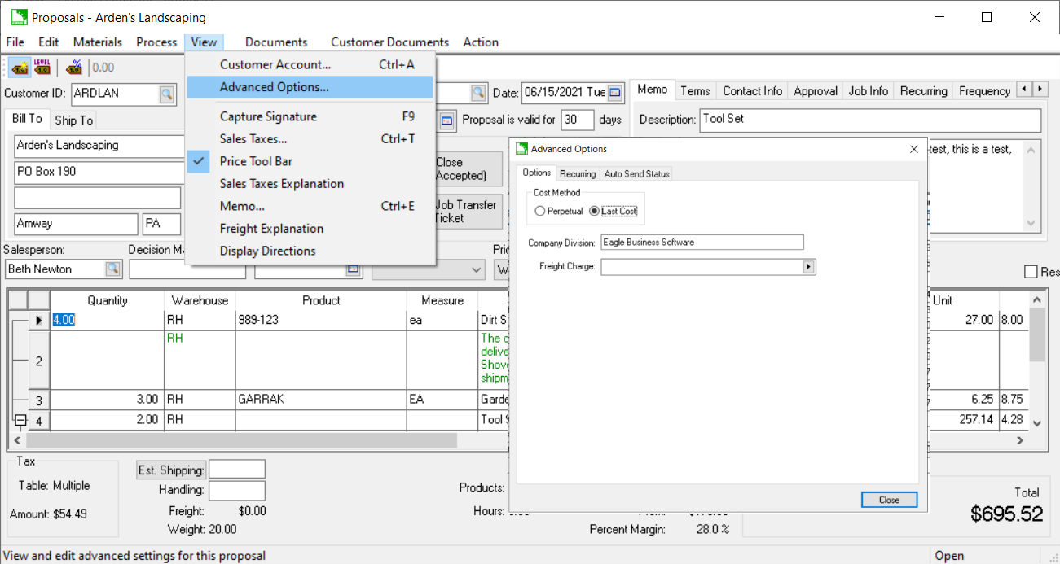The width and height of the screenshot is (1060, 564).
Task: Close the Advanced Options dialog with X
Action: click(x=913, y=149)
